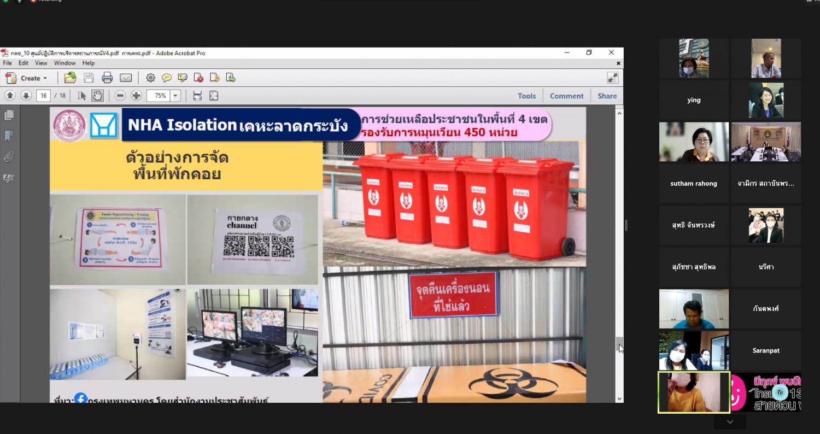Activate the Hand pan tool
Screen dimensions: 820x434
click(97, 96)
